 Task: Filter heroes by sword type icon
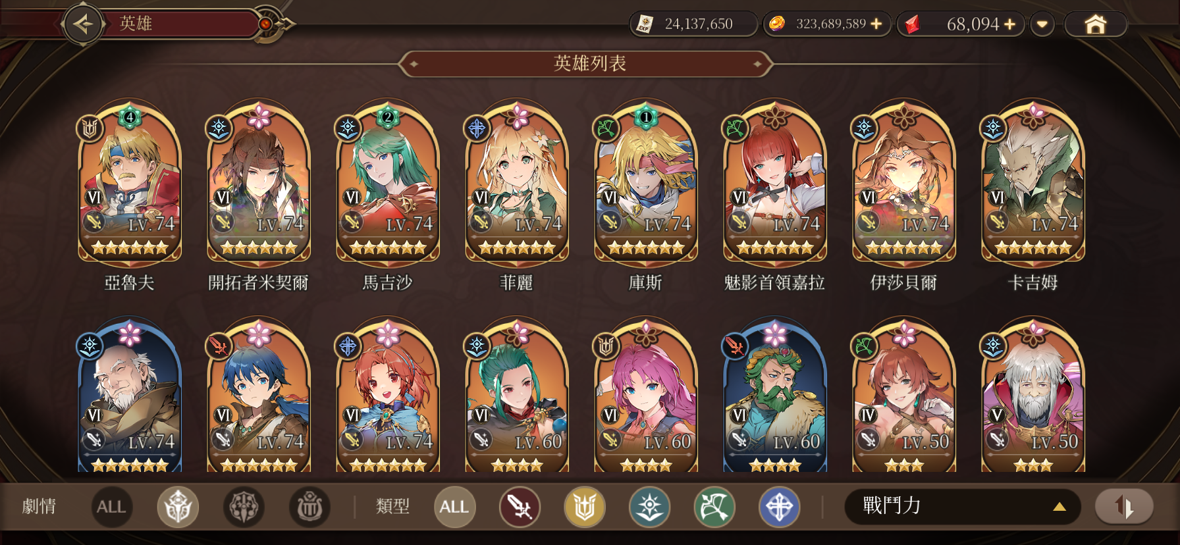(x=520, y=507)
